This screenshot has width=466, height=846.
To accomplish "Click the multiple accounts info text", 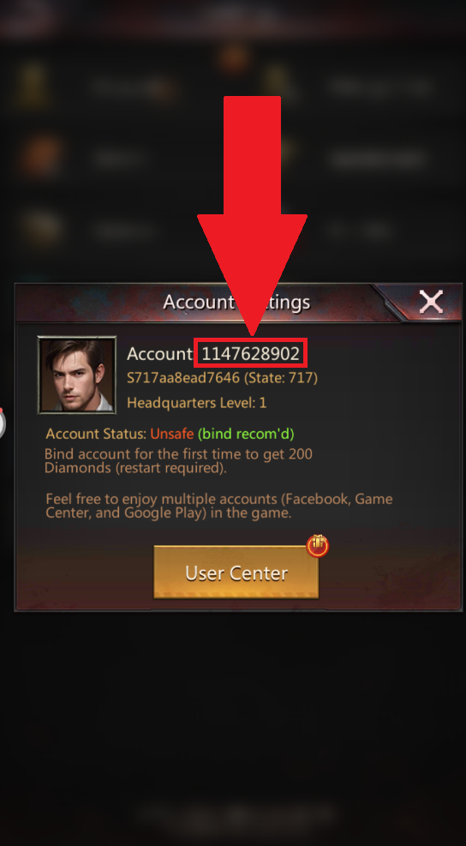I will point(219,506).
